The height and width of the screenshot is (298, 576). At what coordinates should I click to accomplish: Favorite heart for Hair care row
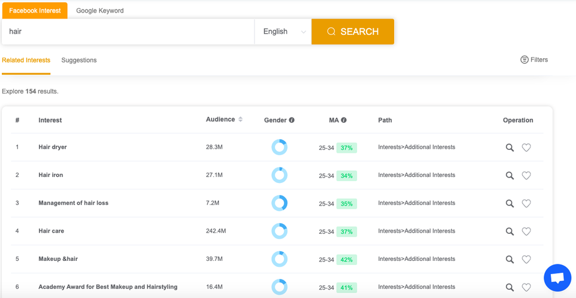(526, 231)
